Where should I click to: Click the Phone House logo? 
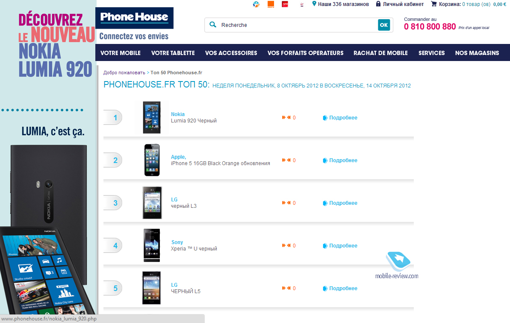(x=134, y=18)
